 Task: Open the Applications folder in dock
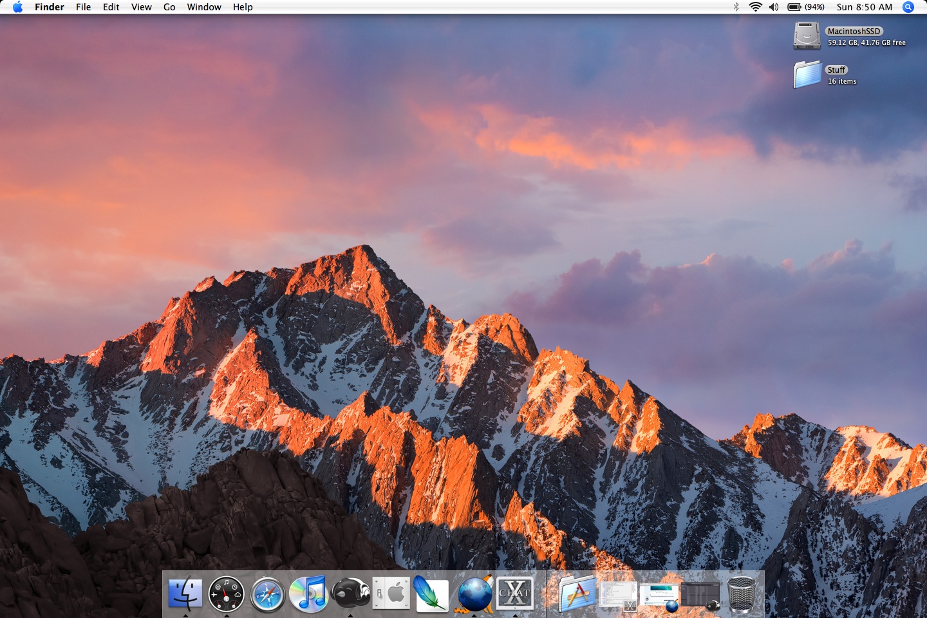577,593
